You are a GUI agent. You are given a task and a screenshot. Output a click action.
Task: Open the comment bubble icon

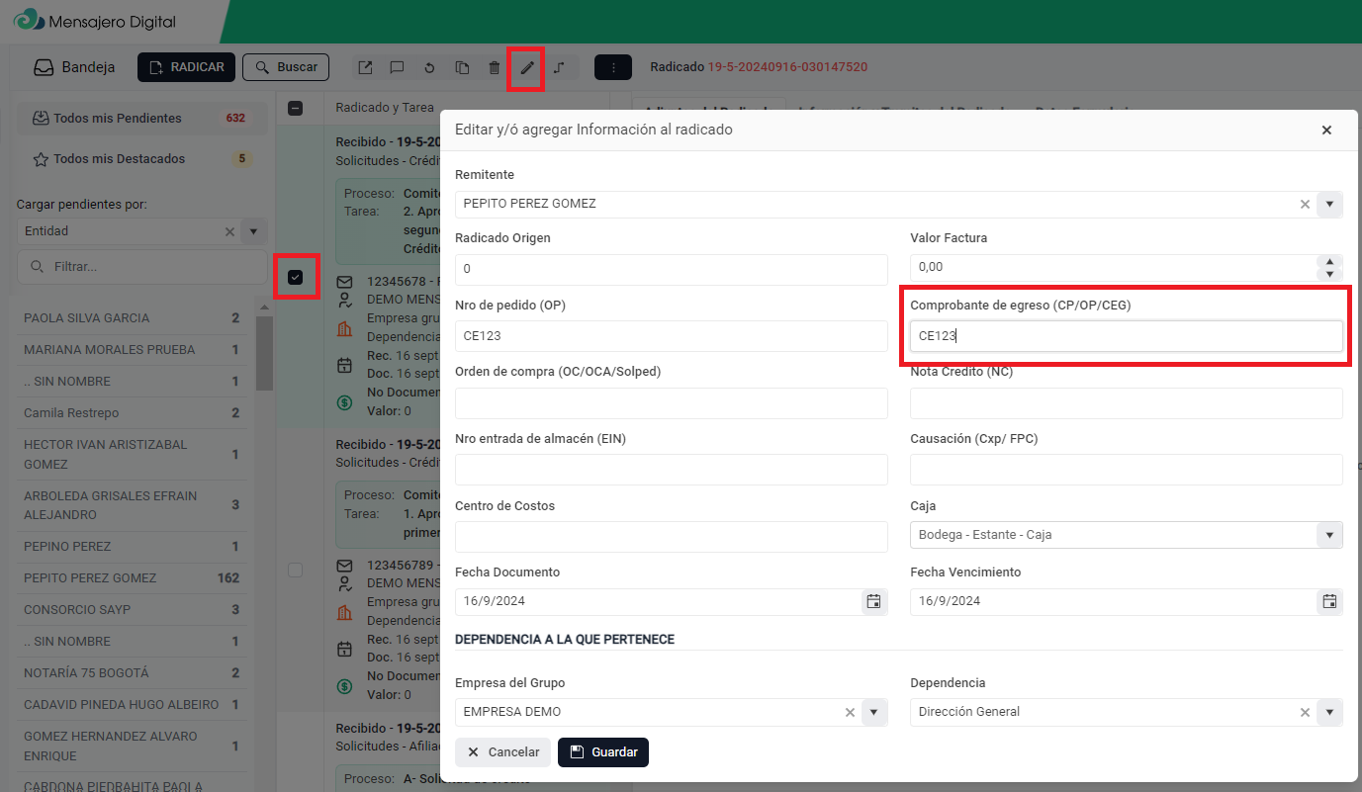point(397,68)
